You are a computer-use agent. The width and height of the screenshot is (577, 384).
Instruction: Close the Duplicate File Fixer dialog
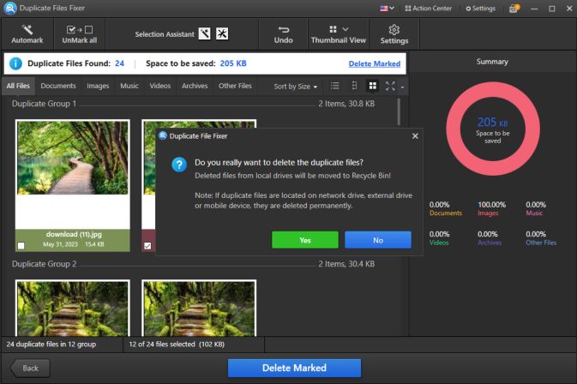tap(415, 136)
